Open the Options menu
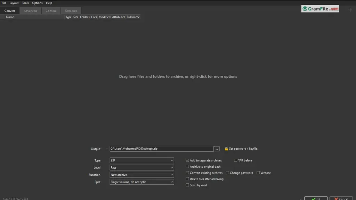The width and height of the screenshot is (356, 200). click(37, 3)
